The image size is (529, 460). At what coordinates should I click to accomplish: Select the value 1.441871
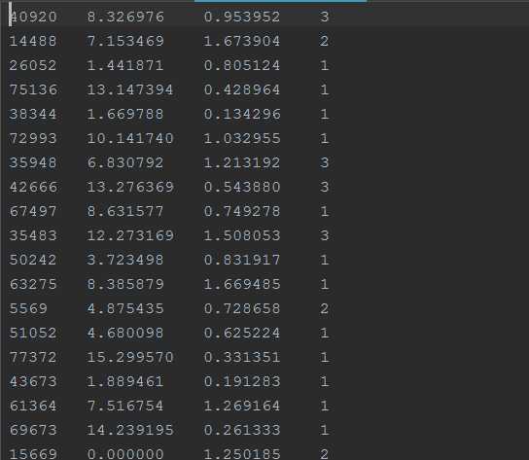click(x=125, y=65)
